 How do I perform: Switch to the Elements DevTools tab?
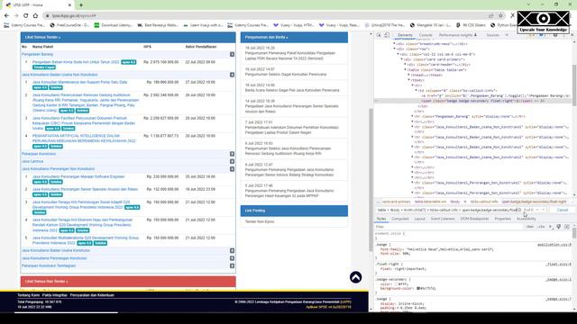(405, 35)
